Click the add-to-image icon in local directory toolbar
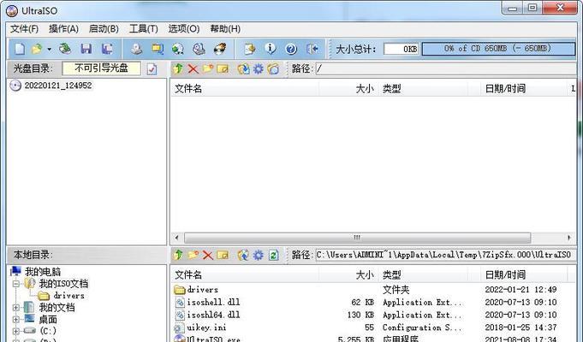The height and width of the screenshot is (342, 583). tap(243, 255)
